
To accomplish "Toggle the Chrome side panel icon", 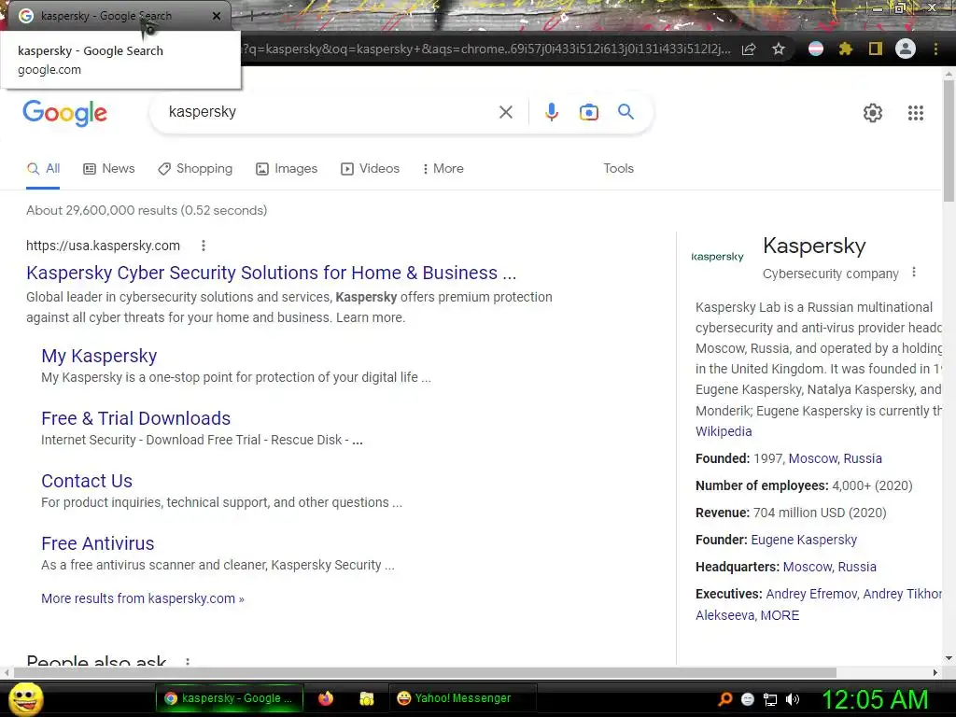I will 876,49.
